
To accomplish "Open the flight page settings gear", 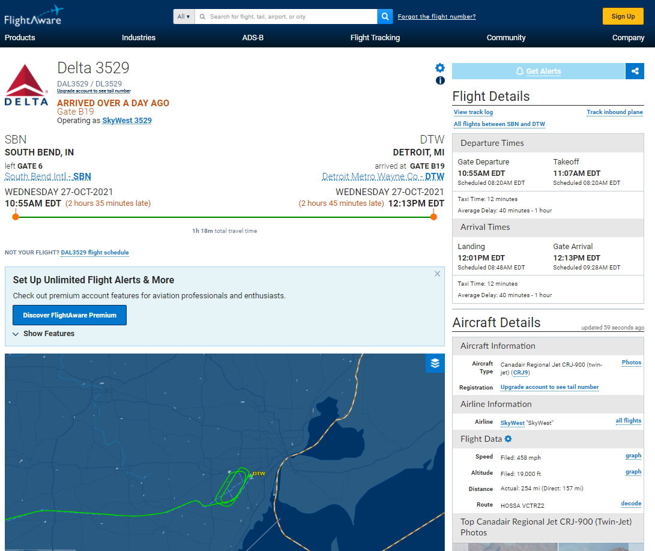I will click(x=440, y=68).
